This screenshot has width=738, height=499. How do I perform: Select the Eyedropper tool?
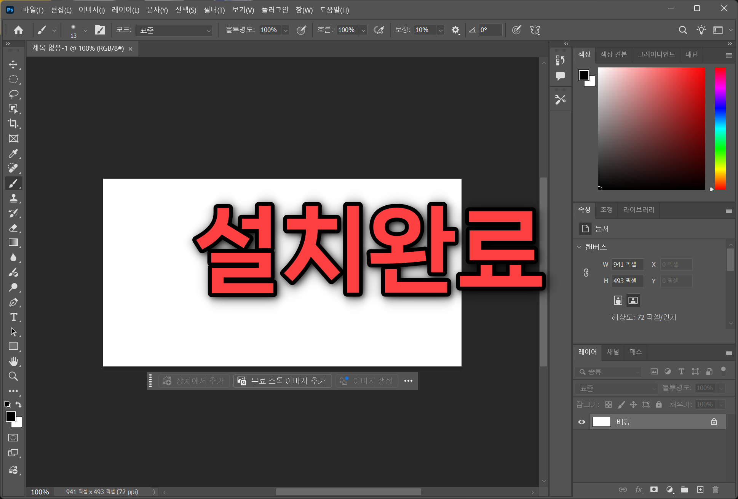13,154
